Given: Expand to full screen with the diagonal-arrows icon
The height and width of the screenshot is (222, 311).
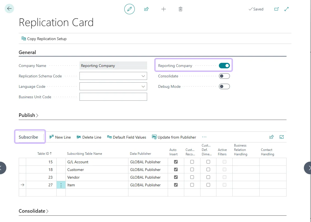Looking at the screenshot, I should (x=286, y=9).
